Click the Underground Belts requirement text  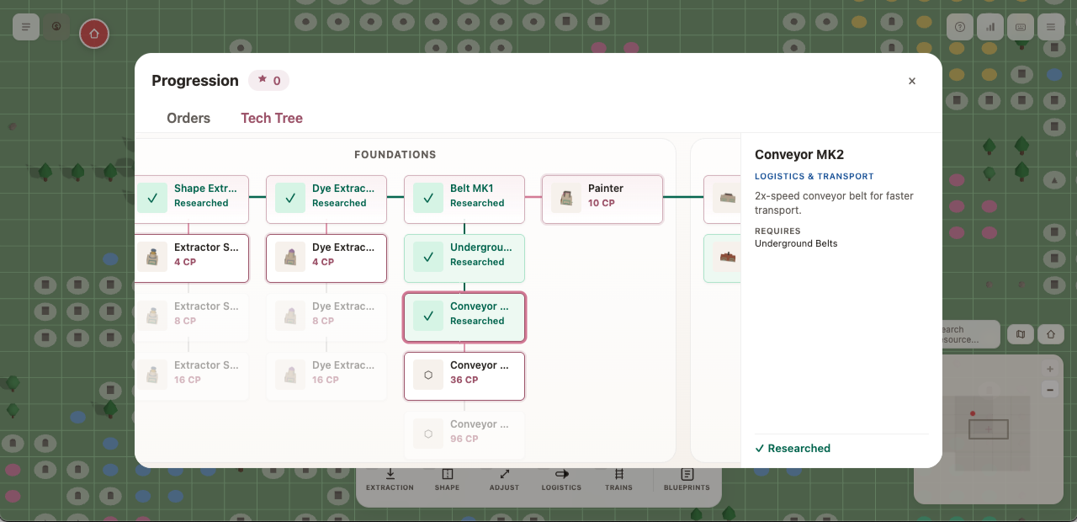click(x=796, y=243)
